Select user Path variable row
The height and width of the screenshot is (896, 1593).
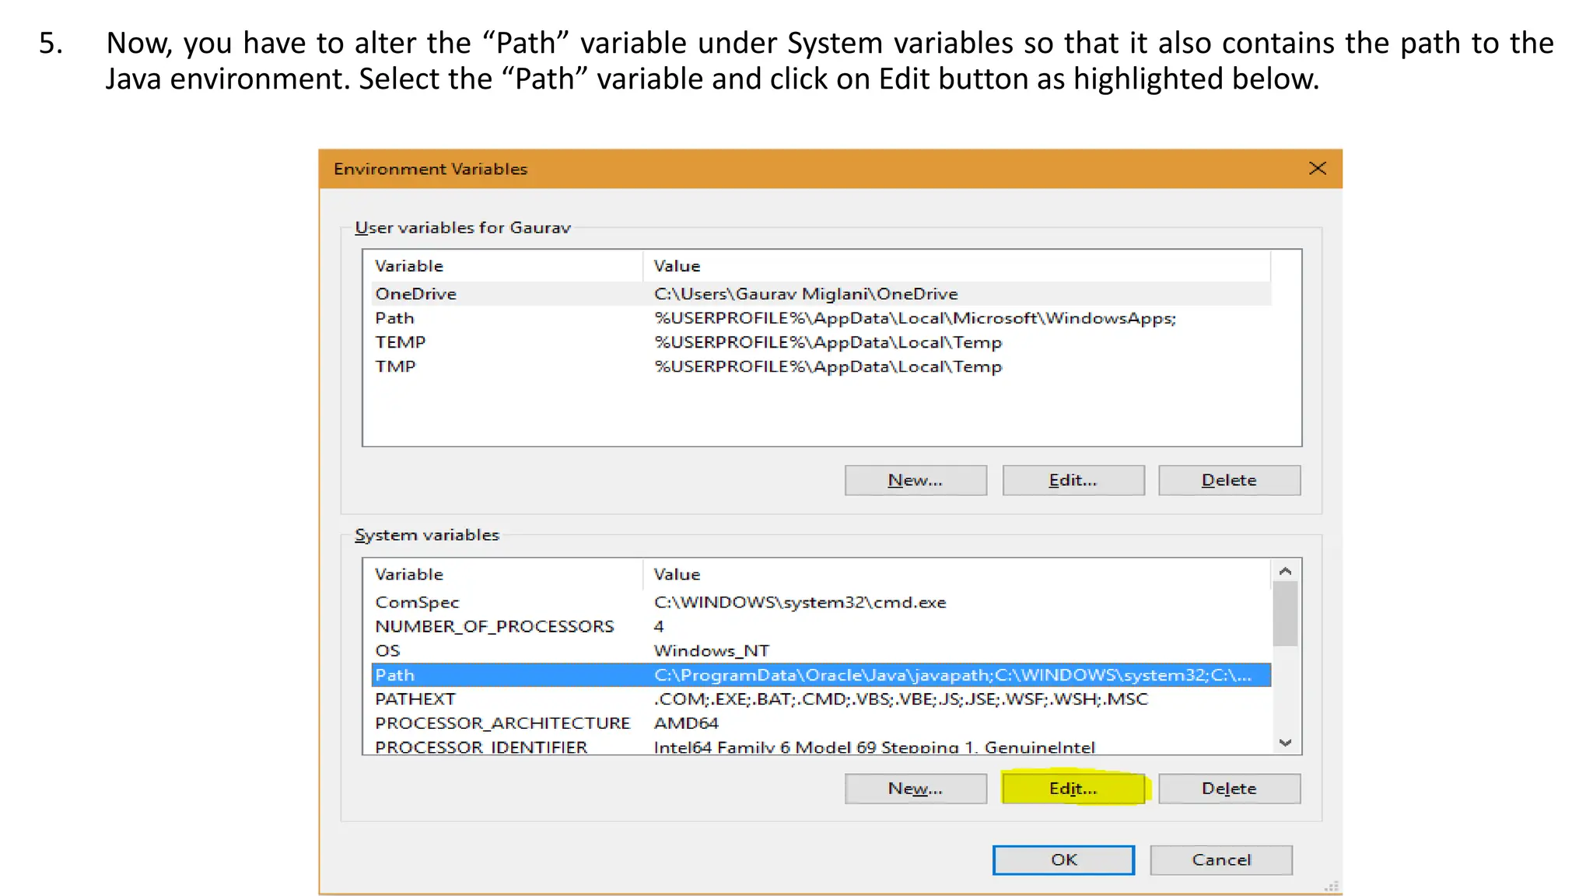(x=821, y=318)
